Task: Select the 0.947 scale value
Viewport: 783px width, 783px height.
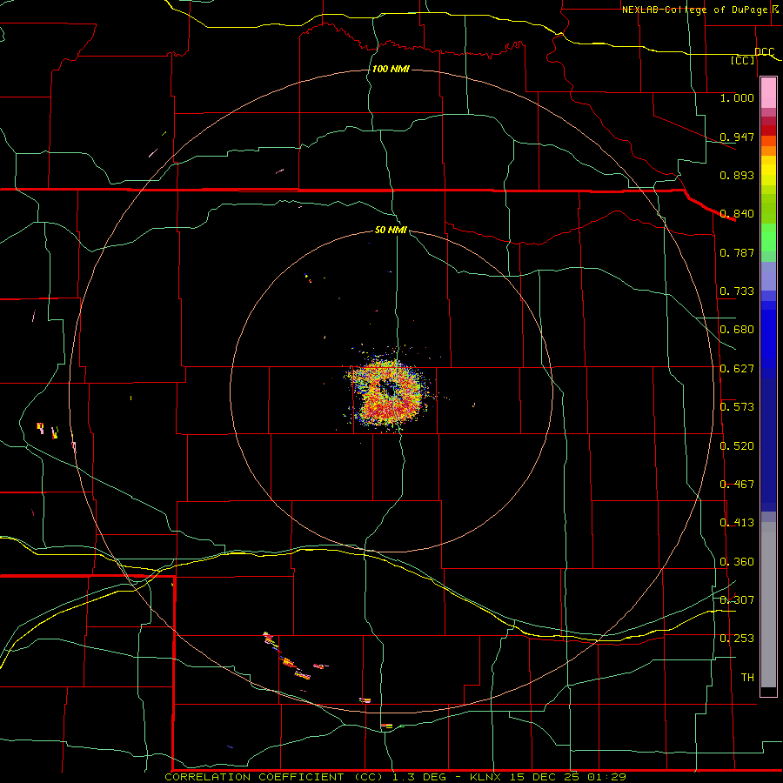Action: click(737, 137)
